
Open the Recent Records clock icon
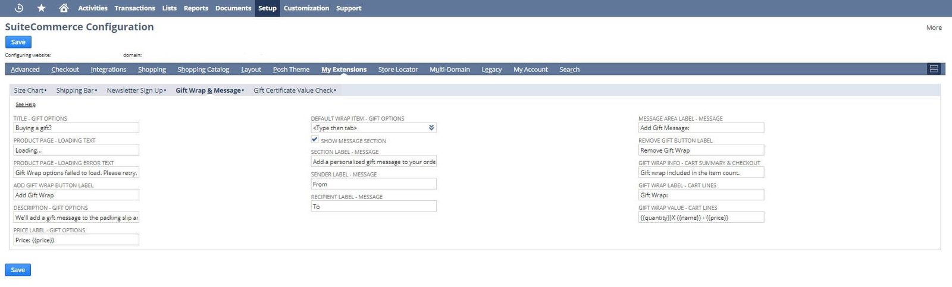click(18, 8)
